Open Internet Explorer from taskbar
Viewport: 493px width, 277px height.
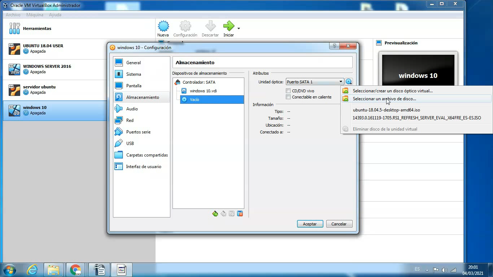pyautogui.click(x=32, y=270)
